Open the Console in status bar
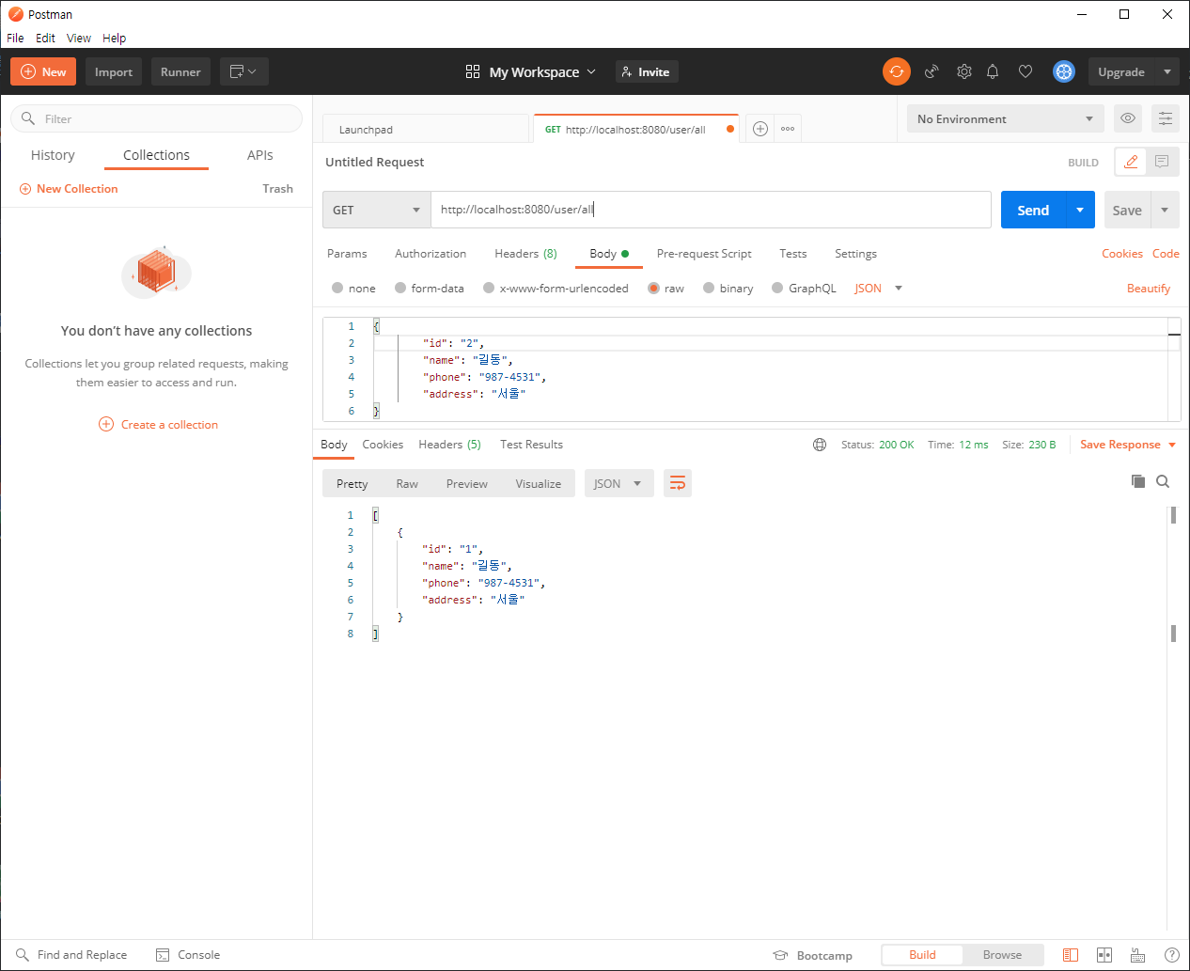The image size is (1190, 971). pyautogui.click(x=188, y=955)
